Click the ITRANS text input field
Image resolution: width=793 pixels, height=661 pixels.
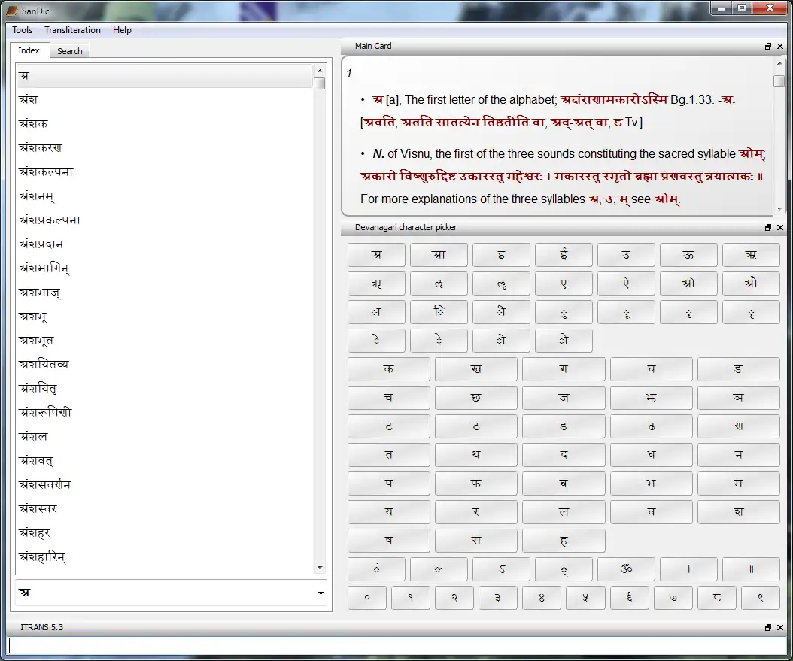point(396,645)
